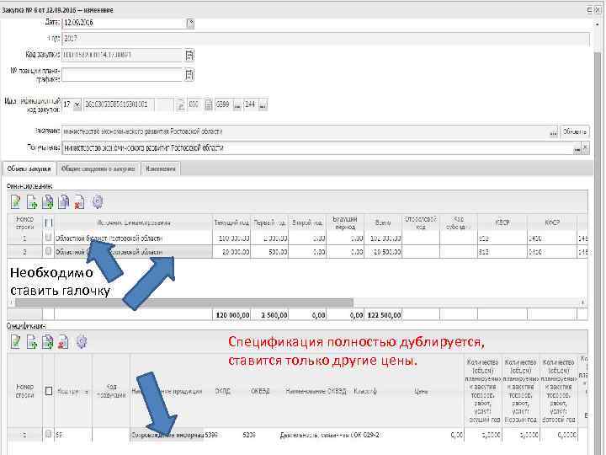Open the ellipsis selector for Заказчик field
606x455 pixels.
click(554, 132)
